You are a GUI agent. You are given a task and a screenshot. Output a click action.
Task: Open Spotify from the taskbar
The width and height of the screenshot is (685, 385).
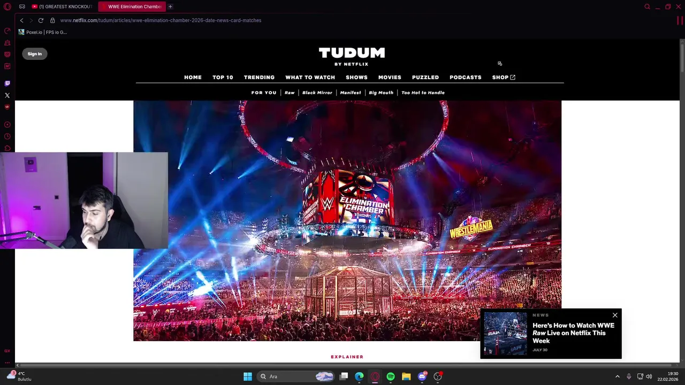[391, 376]
